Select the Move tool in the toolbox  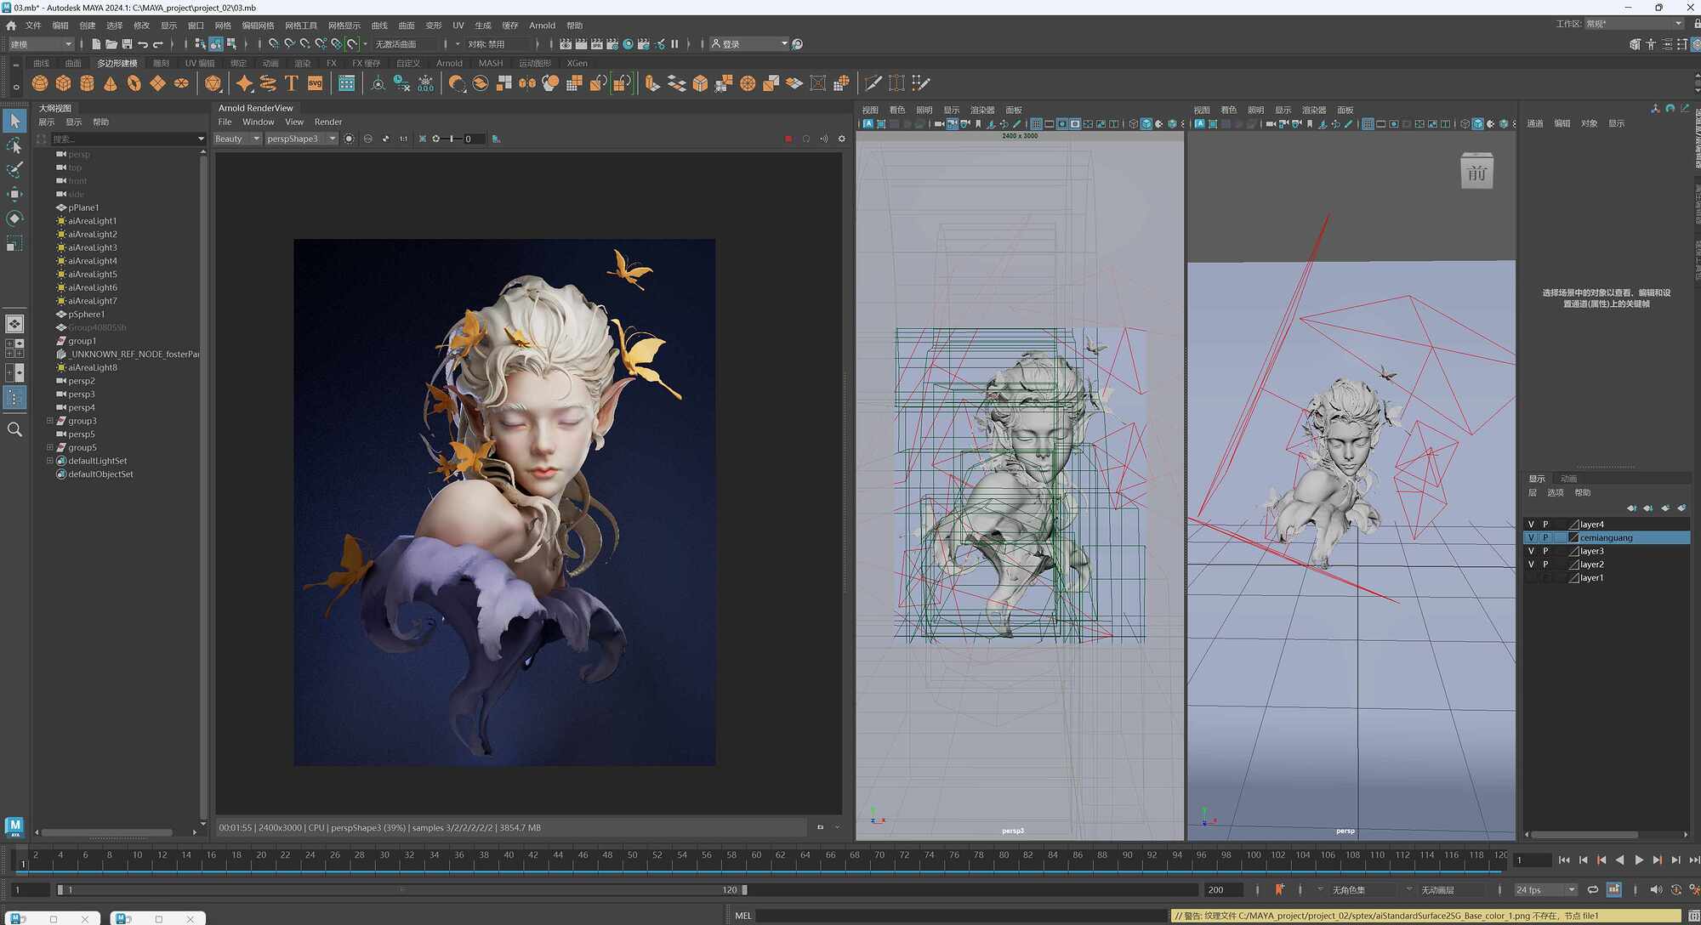pos(14,194)
